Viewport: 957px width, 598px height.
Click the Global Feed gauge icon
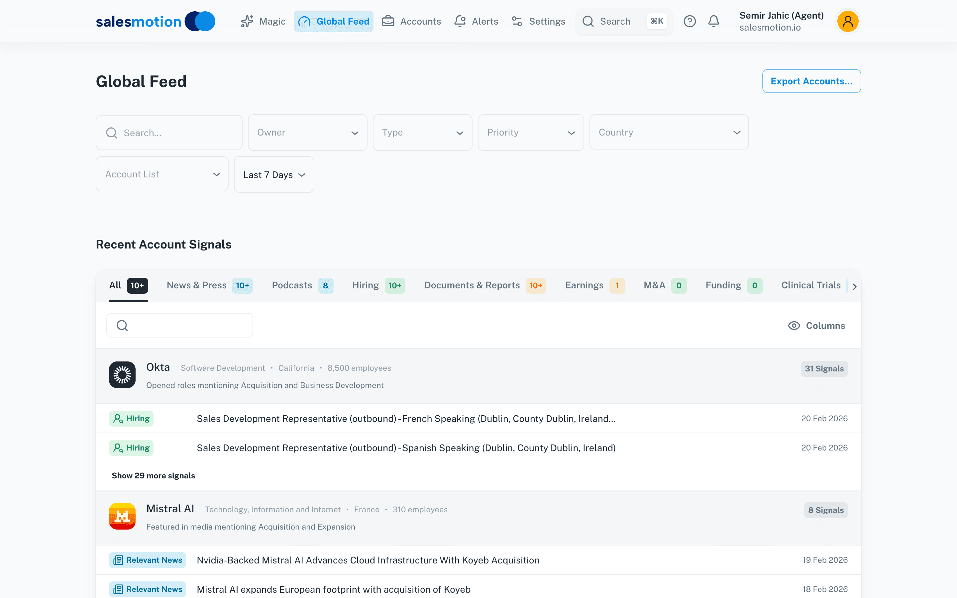(304, 21)
